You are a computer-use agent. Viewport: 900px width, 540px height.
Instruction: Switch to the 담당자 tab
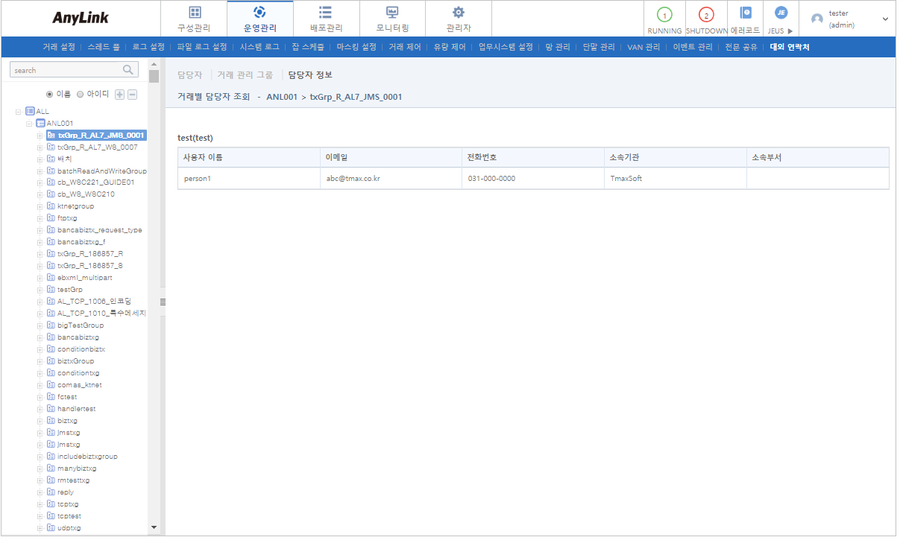click(x=189, y=75)
